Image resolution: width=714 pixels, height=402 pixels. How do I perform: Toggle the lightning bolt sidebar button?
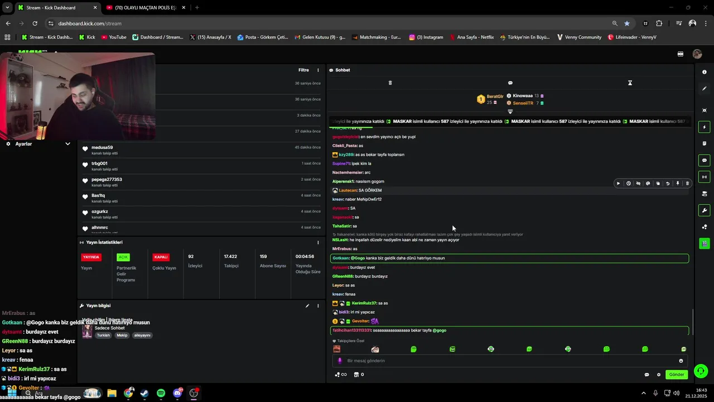705,127
